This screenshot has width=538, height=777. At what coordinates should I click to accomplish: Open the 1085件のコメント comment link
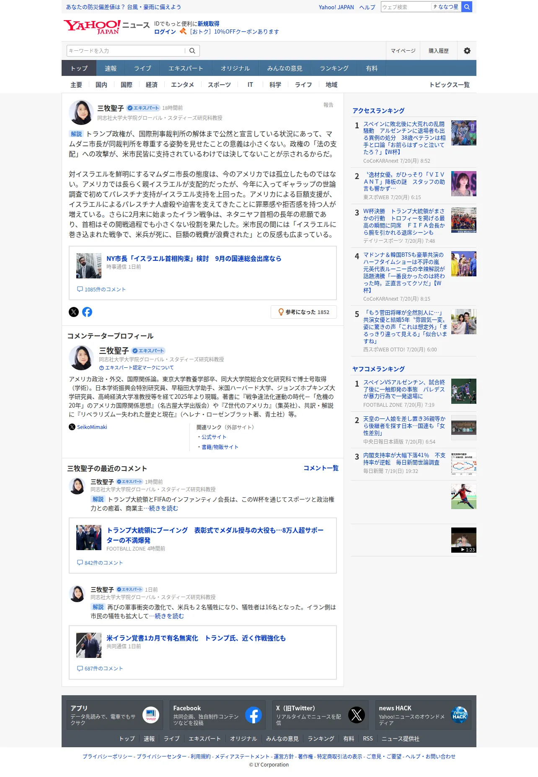101,289
